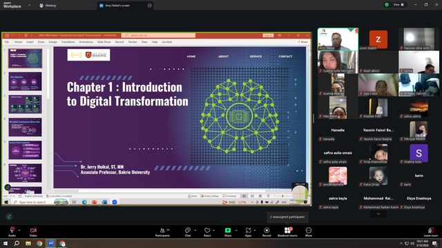The height and width of the screenshot is (248, 442).
Task: Open the PowerPoint Insert ribbon tab
Action: [x=30, y=42]
